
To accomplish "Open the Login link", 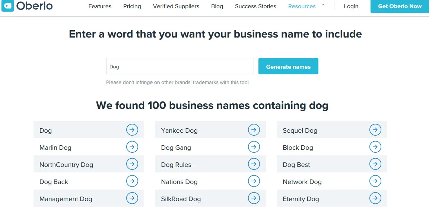I will pyautogui.click(x=351, y=6).
